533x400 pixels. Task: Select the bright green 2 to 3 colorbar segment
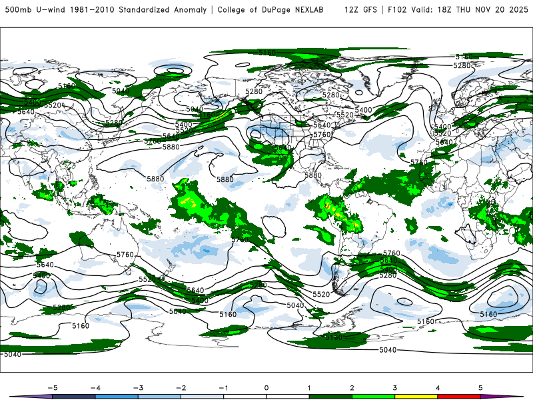click(374, 397)
